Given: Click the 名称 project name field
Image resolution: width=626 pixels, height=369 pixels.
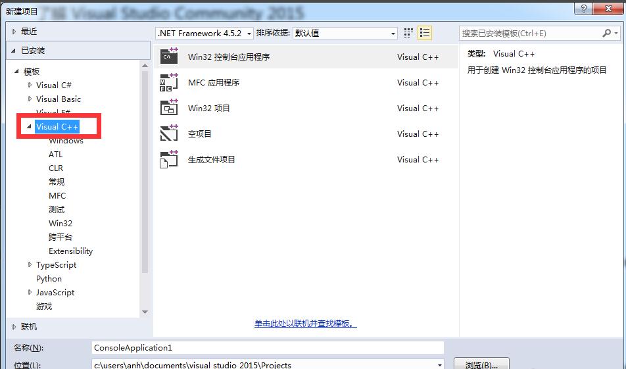Looking at the screenshot, I should (268, 347).
